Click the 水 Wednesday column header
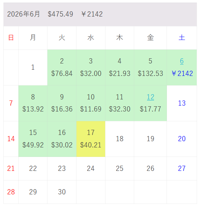Screen dimensions: 200x209 pyautogui.click(x=91, y=38)
